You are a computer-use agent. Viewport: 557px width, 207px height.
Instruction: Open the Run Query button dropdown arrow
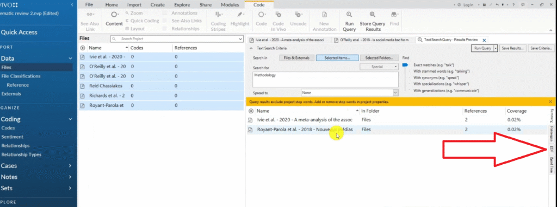click(496, 48)
